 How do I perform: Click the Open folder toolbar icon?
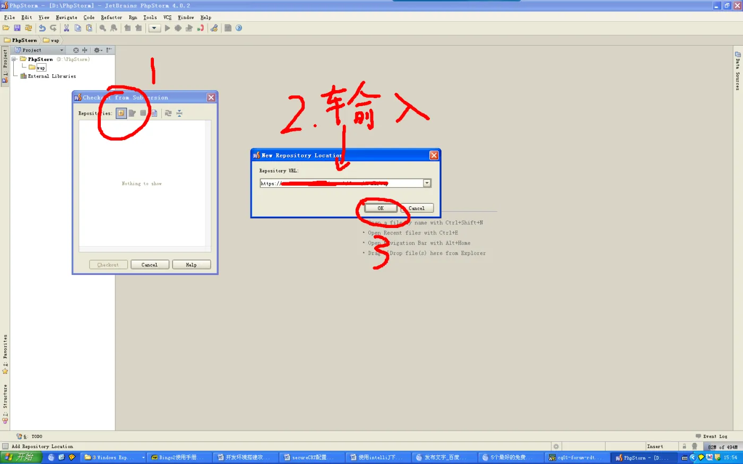[6, 28]
